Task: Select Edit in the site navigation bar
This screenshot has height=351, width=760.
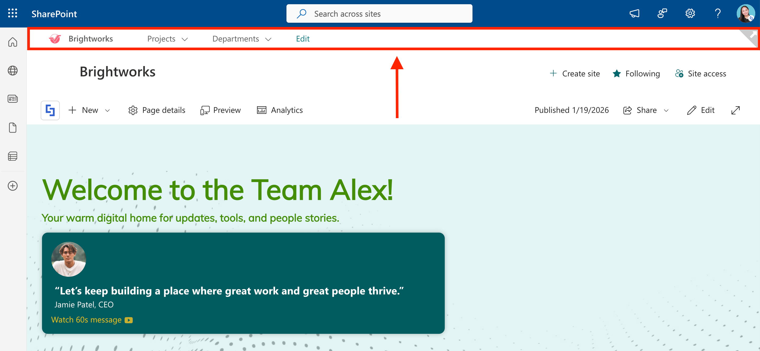Action: [302, 38]
